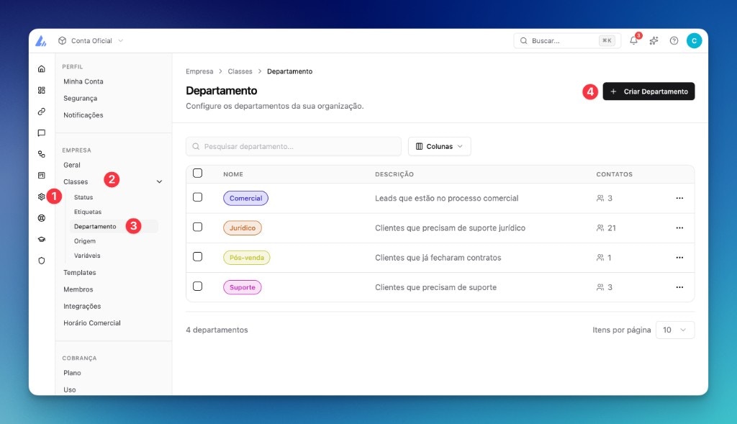Image resolution: width=737 pixels, height=424 pixels.
Task: Open the notifications bell with badge
Action: (x=633, y=40)
